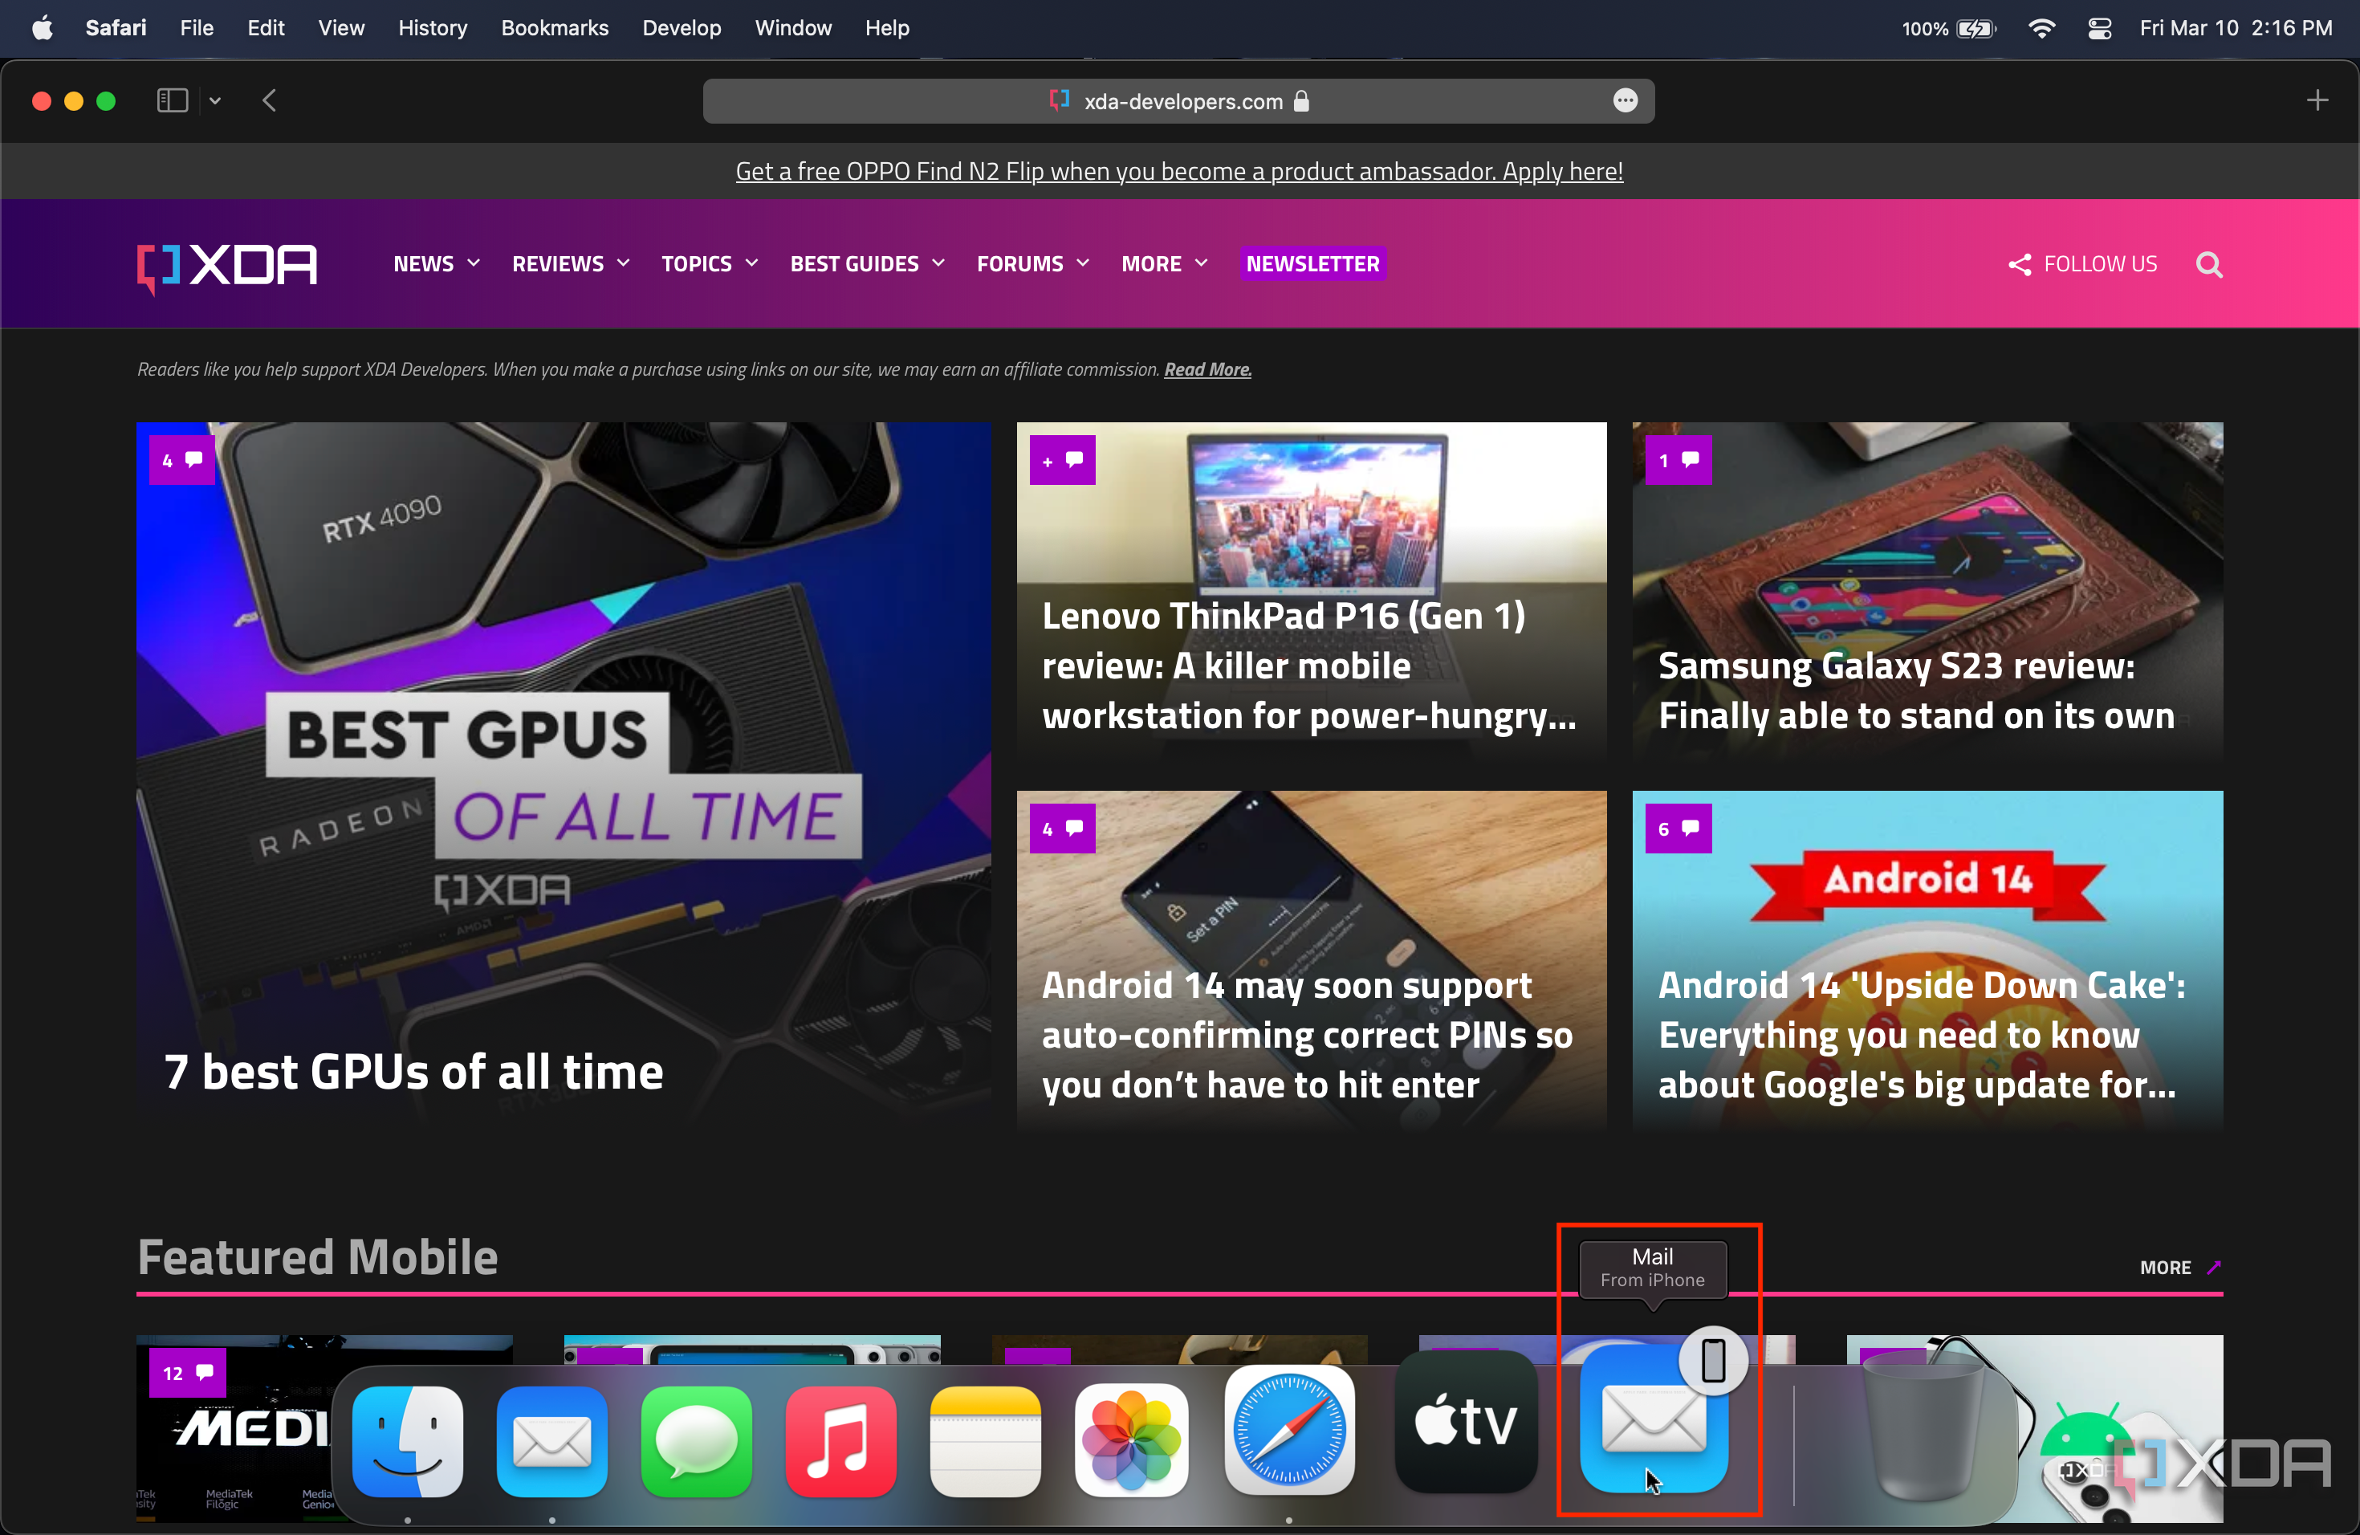Open the History menu
The height and width of the screenshot is (1535, 2360).
tap(433, 28)
